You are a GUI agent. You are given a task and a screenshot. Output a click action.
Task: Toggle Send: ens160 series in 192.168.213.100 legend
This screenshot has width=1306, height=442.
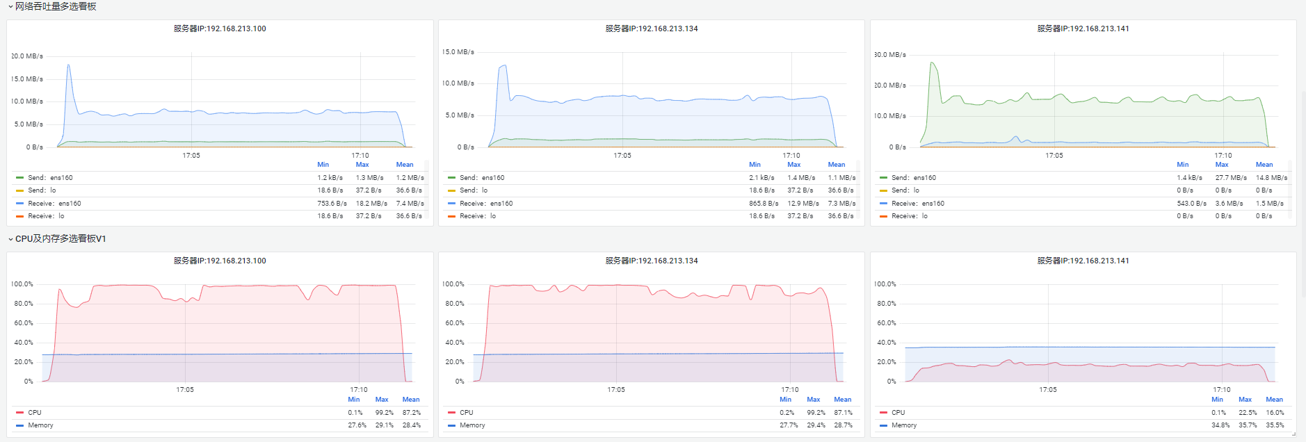50,178
